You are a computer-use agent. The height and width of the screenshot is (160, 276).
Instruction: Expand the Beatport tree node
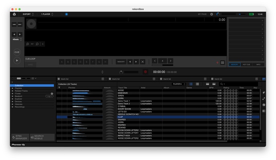pyautogui.click(x=12, y=96)
